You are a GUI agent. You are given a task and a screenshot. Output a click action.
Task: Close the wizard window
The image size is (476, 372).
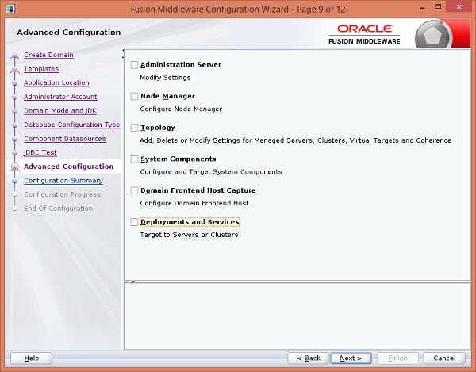pyautogui.click(x=459, y=7)
